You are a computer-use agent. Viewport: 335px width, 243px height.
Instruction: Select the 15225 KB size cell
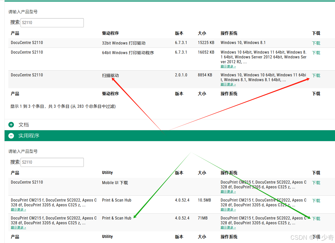tap(206, 43)
